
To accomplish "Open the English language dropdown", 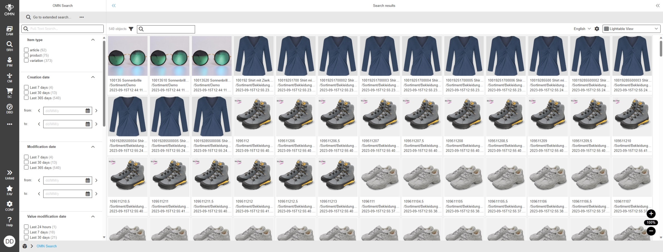I will pos(582,29).
